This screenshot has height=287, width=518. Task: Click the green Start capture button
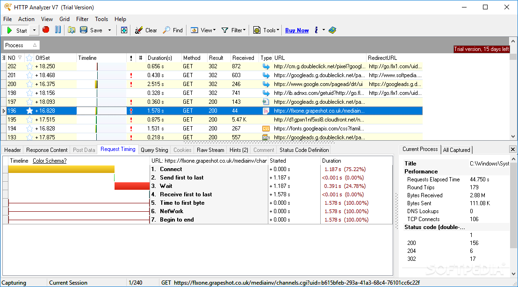point(16,30)
